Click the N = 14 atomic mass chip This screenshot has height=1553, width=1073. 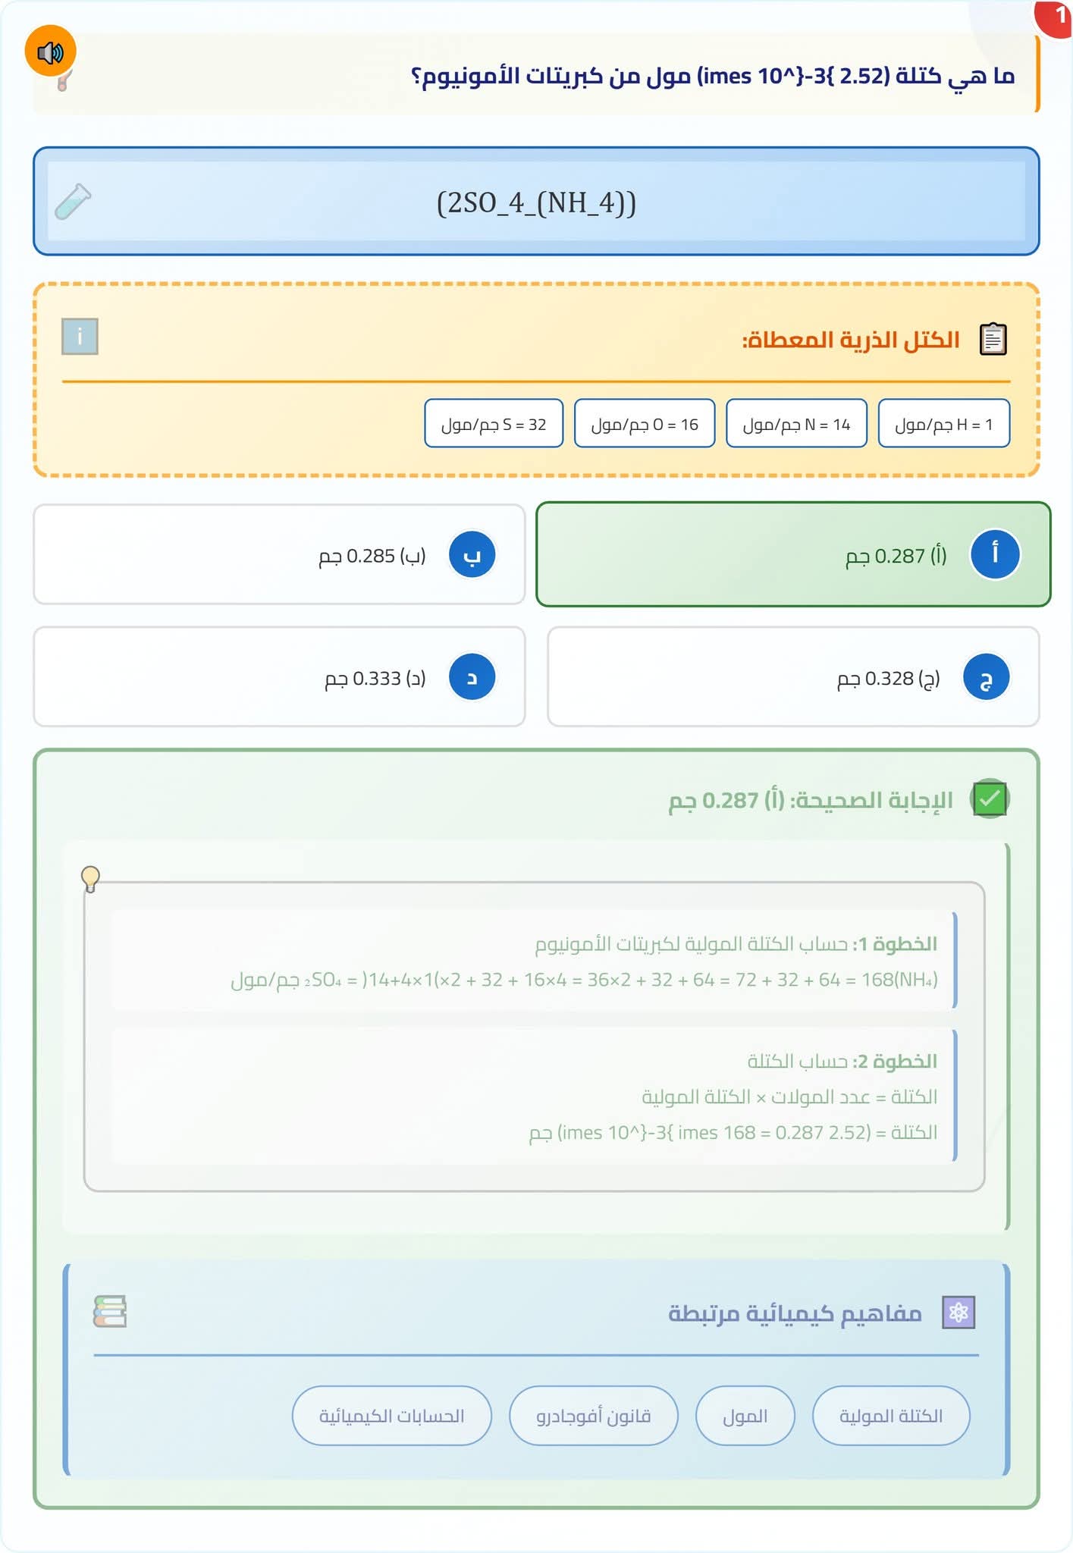(796, 424)
